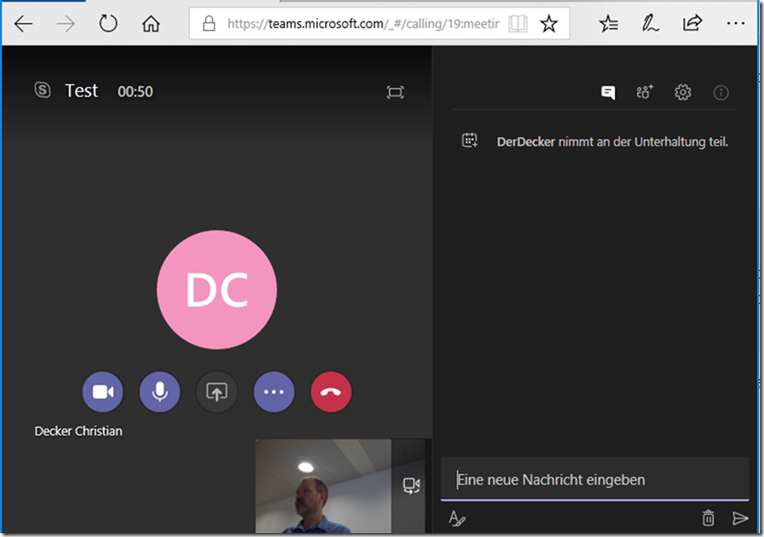
Task: Expand the message formatting options
Action: pyautogui.click(x=456, y=519)
